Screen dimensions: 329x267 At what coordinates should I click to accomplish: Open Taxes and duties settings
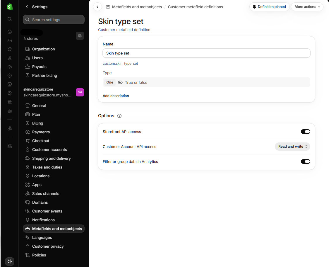click(x=54, y=167)
